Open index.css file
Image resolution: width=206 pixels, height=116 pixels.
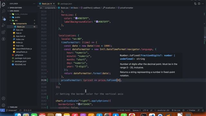[x=20, y=39]
